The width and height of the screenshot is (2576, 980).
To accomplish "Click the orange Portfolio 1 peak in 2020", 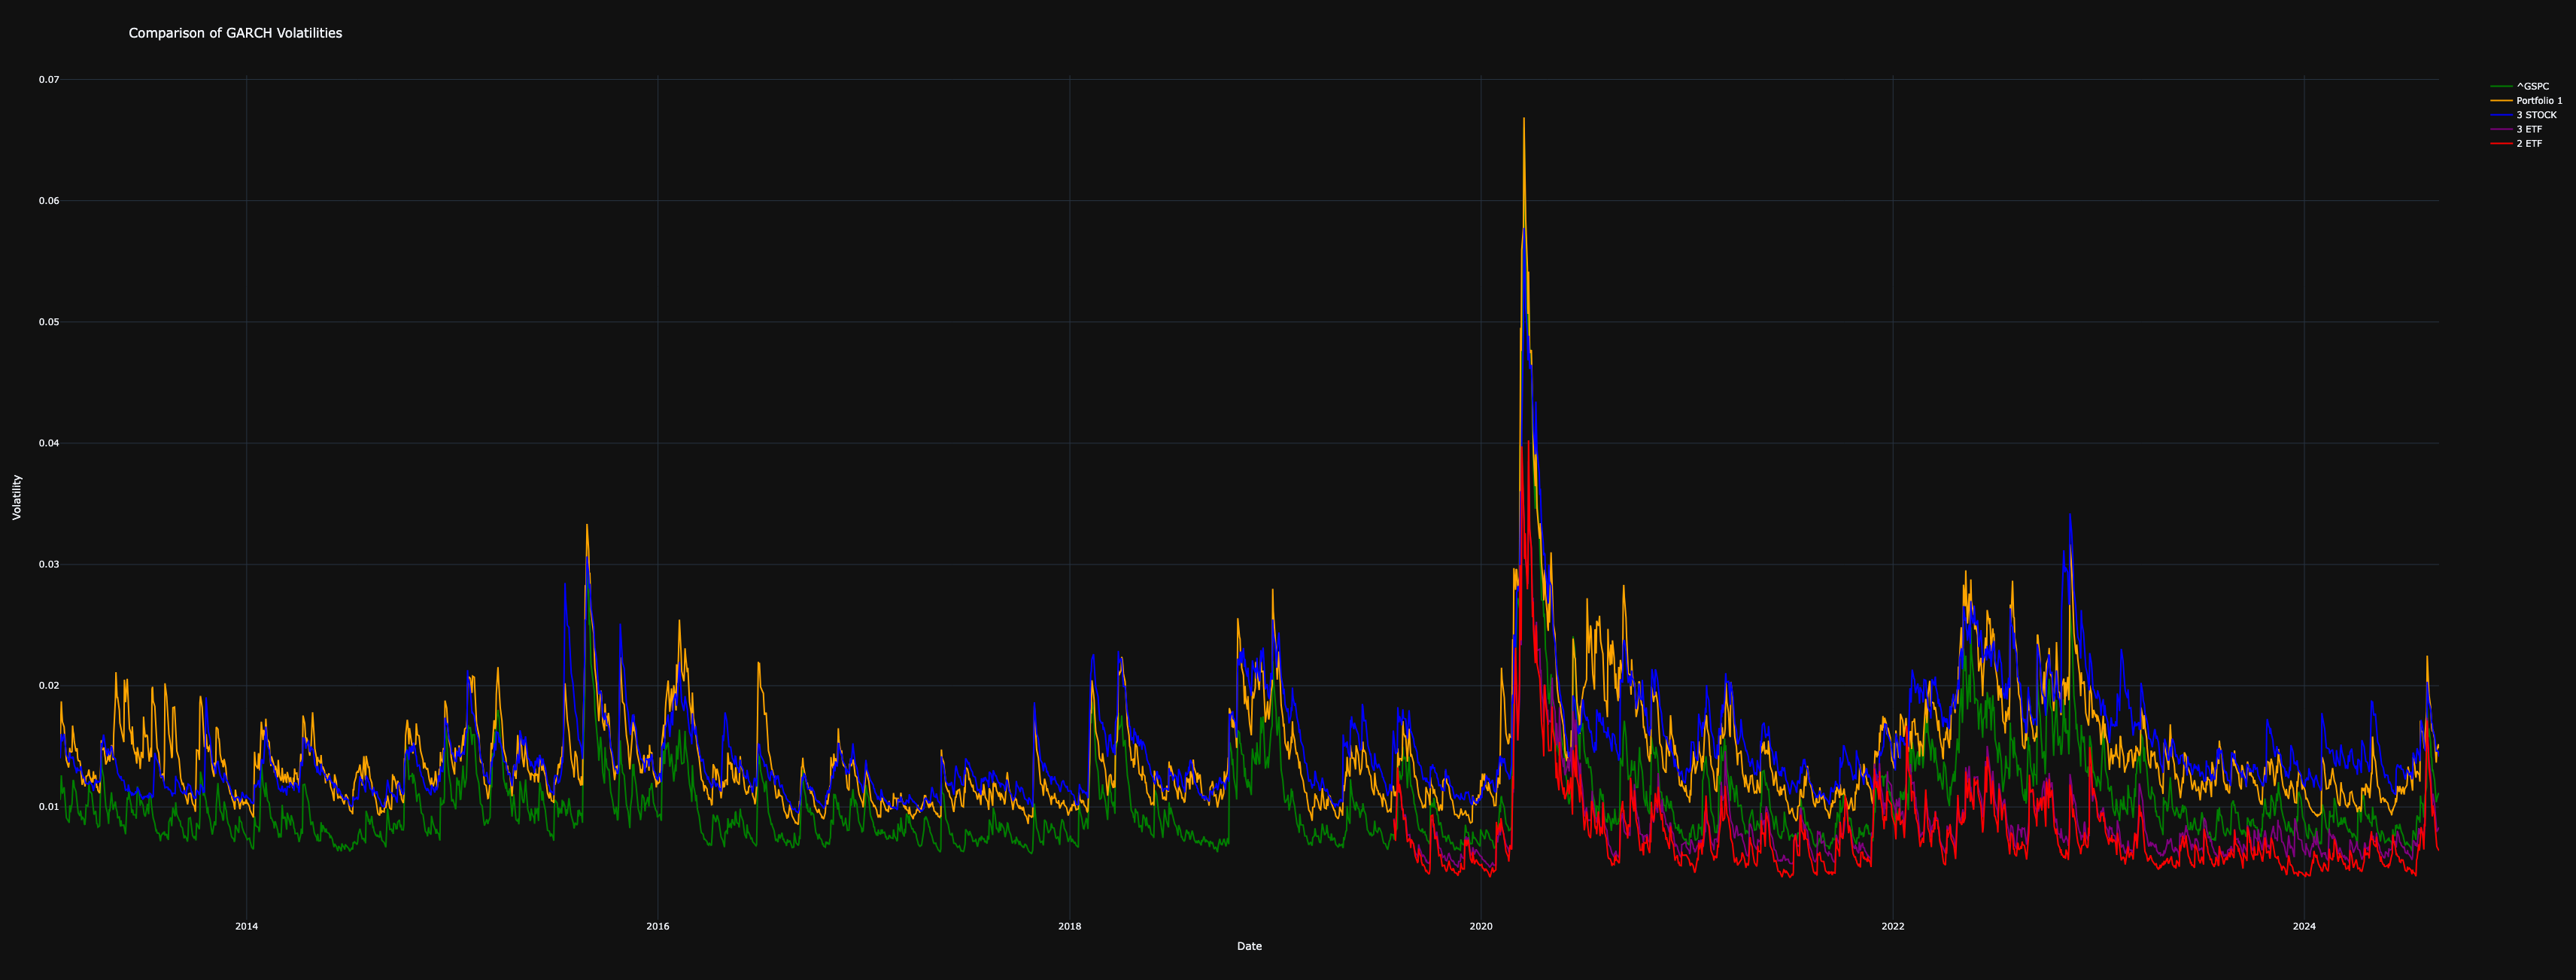I will (x=1524, y=122).
